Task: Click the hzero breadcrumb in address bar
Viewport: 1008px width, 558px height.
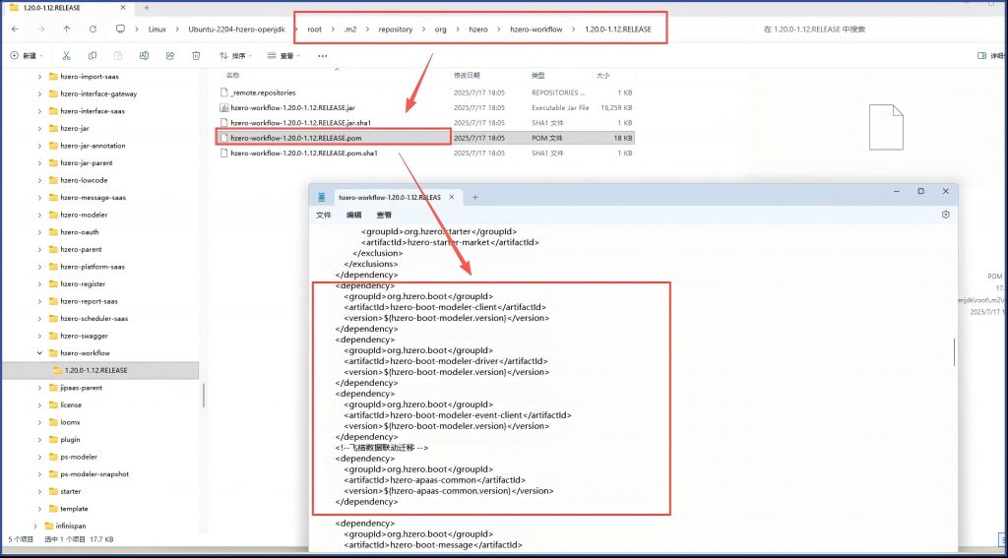Action: pos(477,30)
